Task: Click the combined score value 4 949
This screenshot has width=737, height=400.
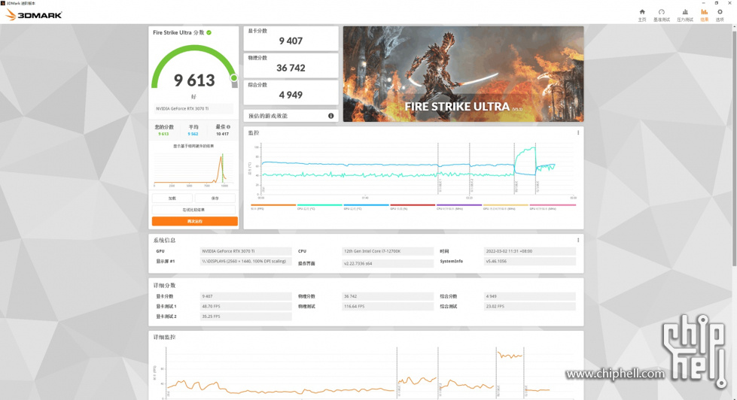Action: (x=291, y=95)
